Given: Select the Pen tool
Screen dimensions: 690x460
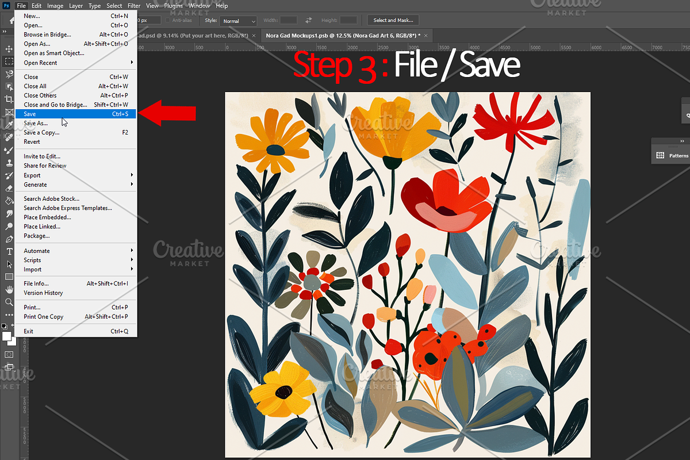Looking at the screenshot, I should tap(9, 239).
